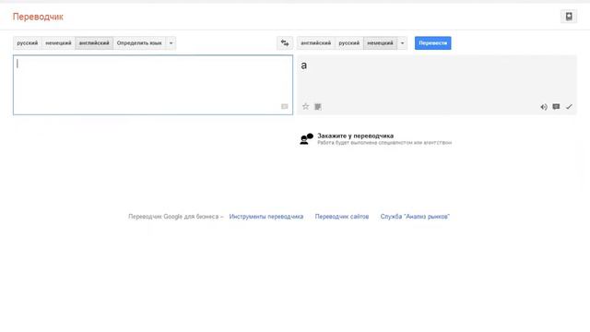Choose английский as source language
This screenshot has width=590, height=332.
(94, 43)
